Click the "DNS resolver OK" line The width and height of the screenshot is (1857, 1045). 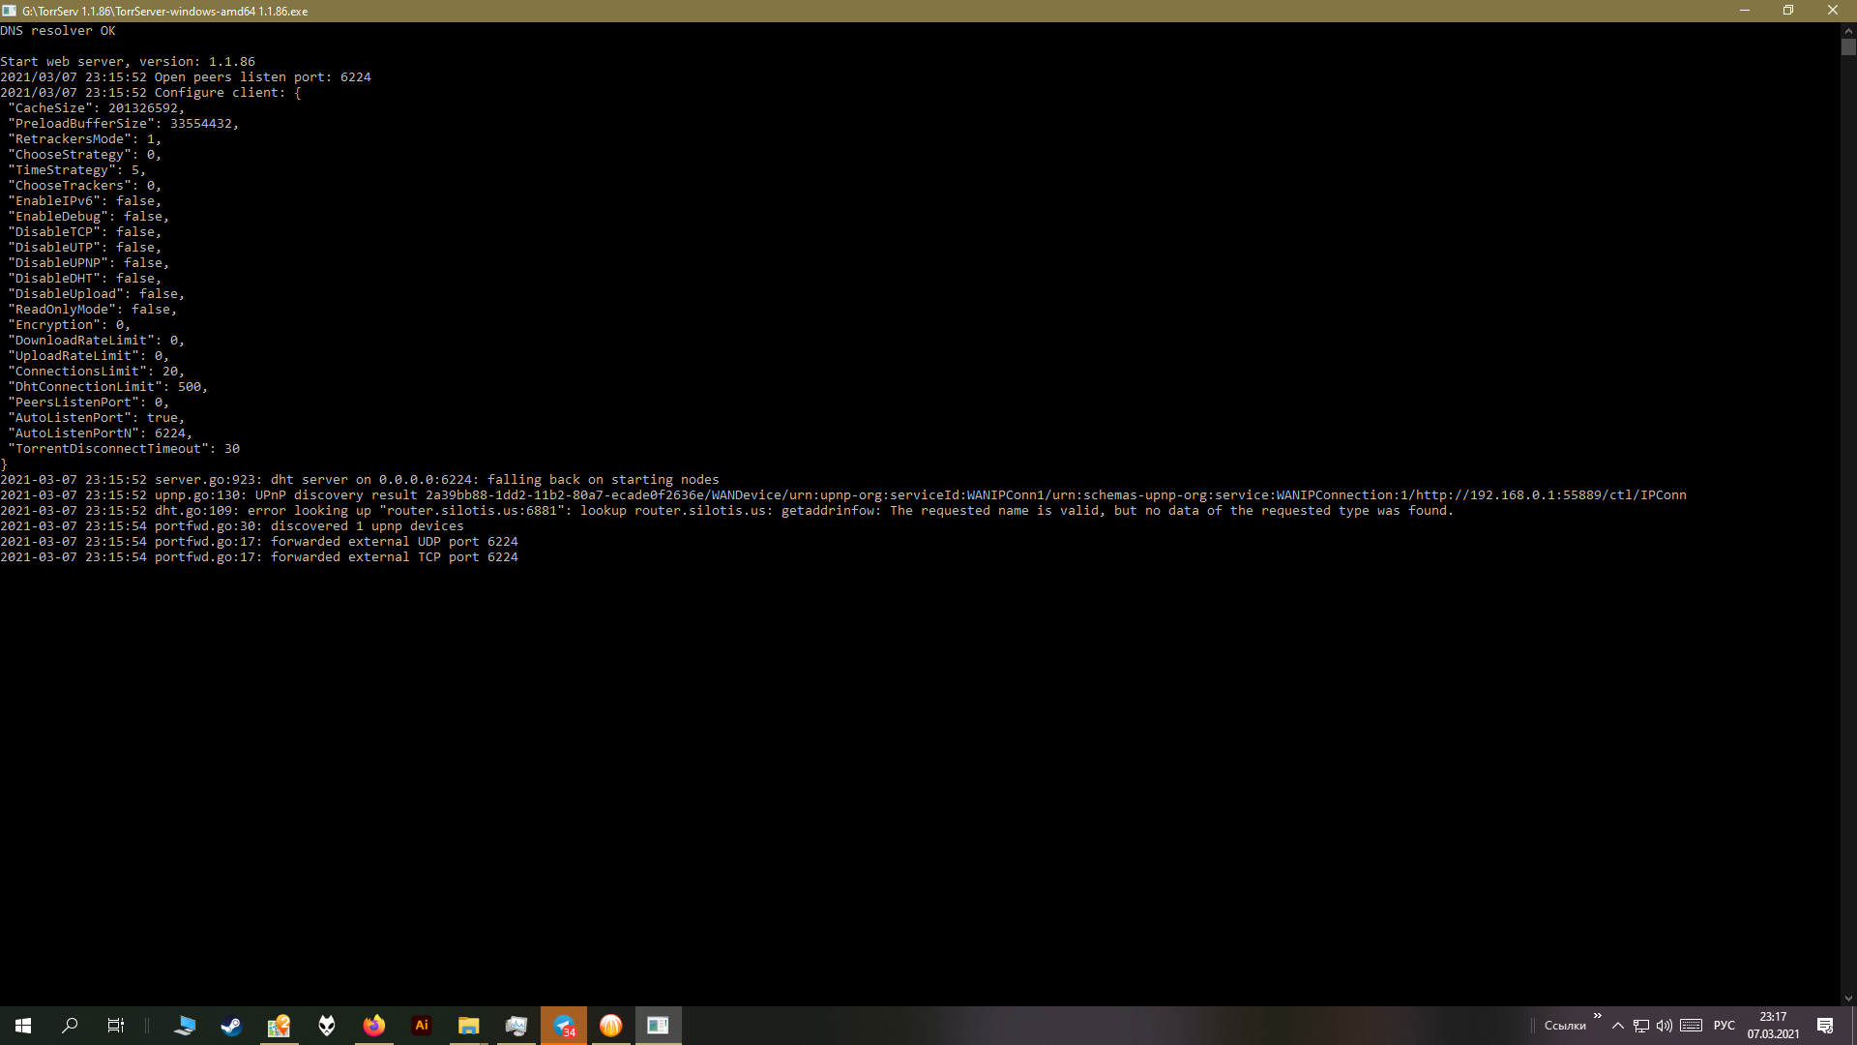point(58,31)
